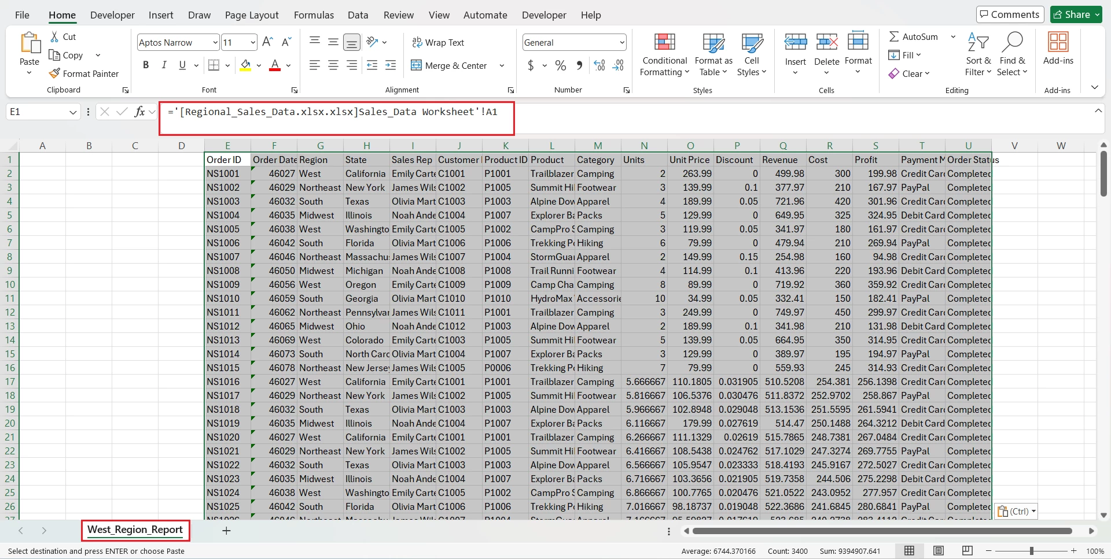
Task: Open the File menu
Action: click(x=22, y=15)
